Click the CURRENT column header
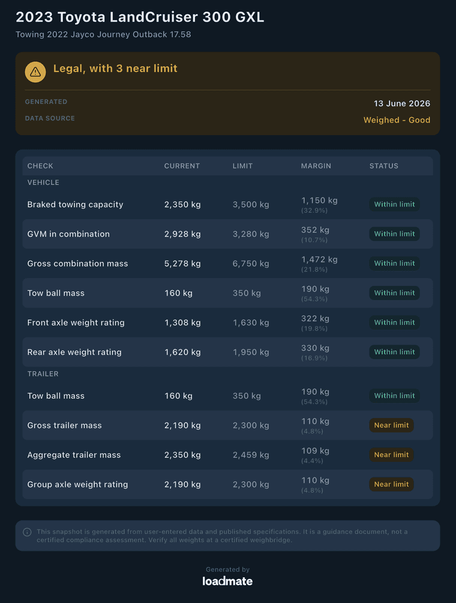Viewport: 456px width, 603px height. click(x=182, y=166)
